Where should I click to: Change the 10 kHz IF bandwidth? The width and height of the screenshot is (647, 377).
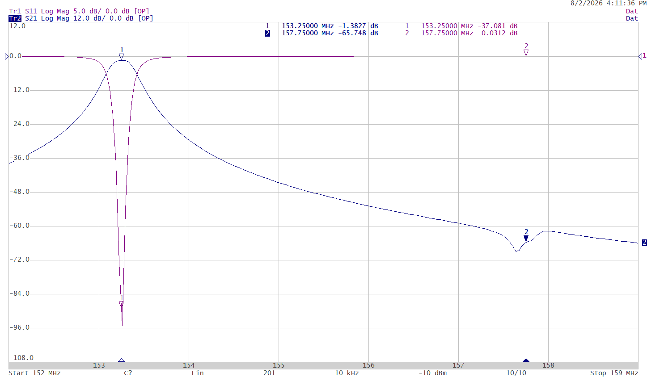[347, 373]
